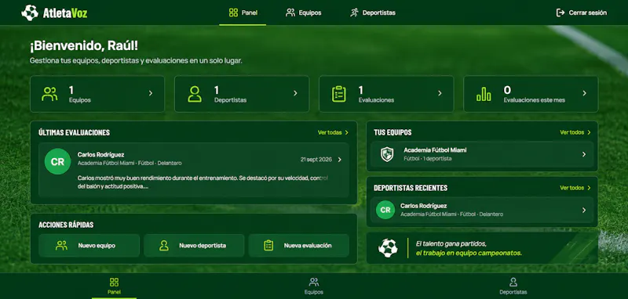The width and height of the screenshot is (628, 299).
Task: Click Fútbol · 1 deportista subtitle
Action: tap(428, 159)
